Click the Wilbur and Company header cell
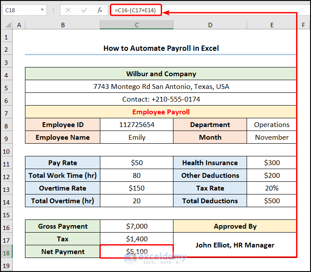This screenshot has width=311, height=272. (161, 74)
